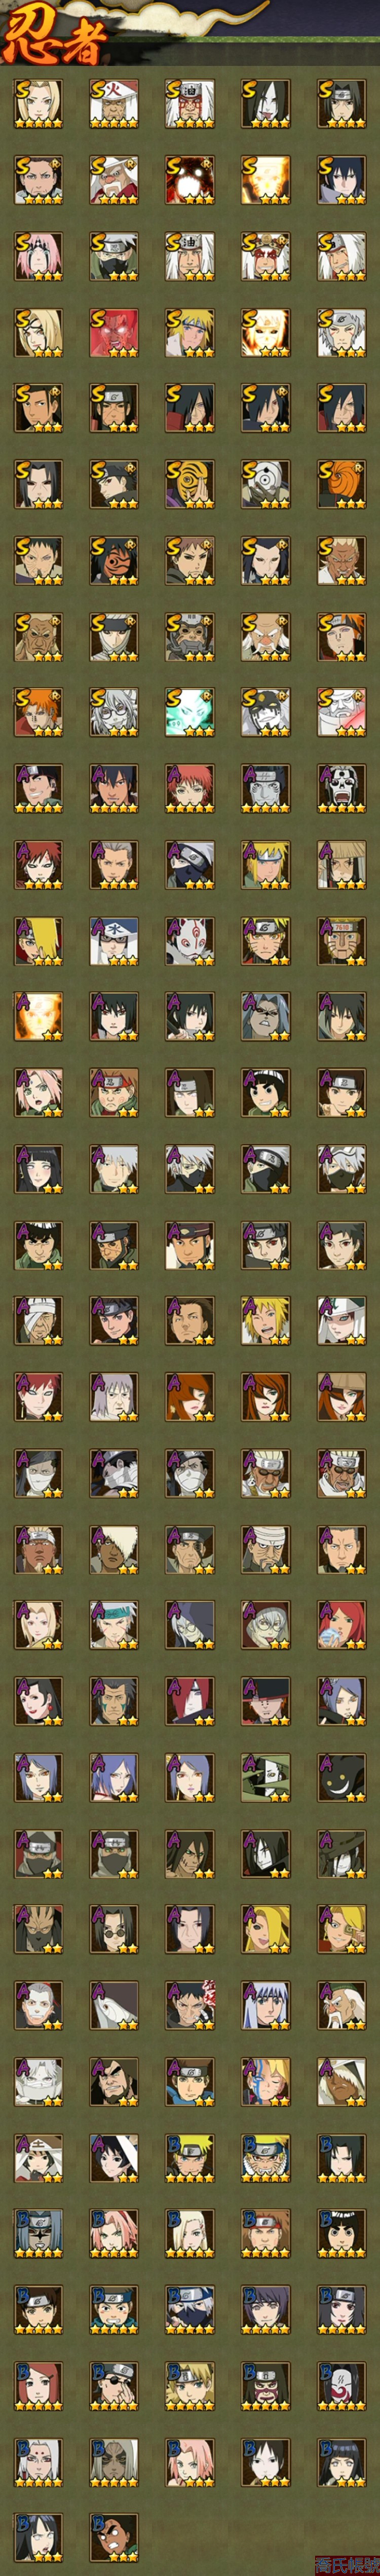This screenshot has width=380, height=2576.
Task: Select the A-rank half-blue painted face icon
Action: [x=266, y=2080]
